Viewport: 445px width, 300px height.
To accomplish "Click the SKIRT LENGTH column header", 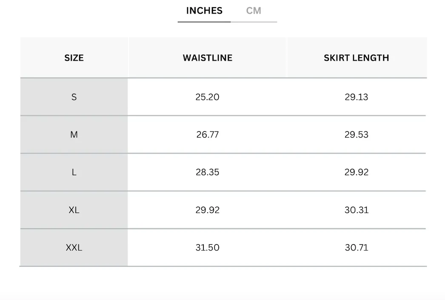I will [x=357, y=58].
